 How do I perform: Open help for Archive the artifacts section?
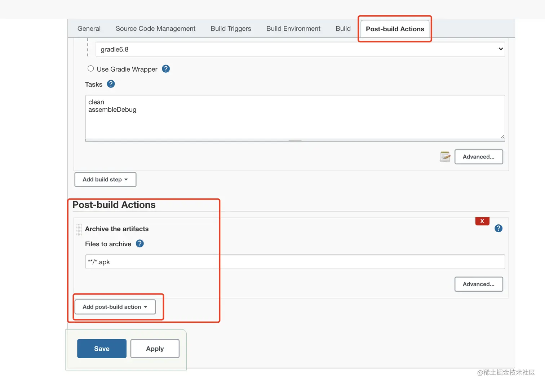[x=499, y=228]
